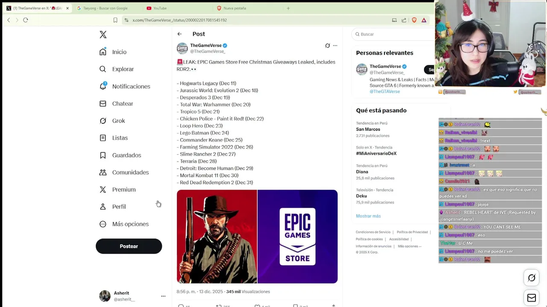The image size is (547, 307).
Task: Click the X logo in the sidebar
Action: 103,35
